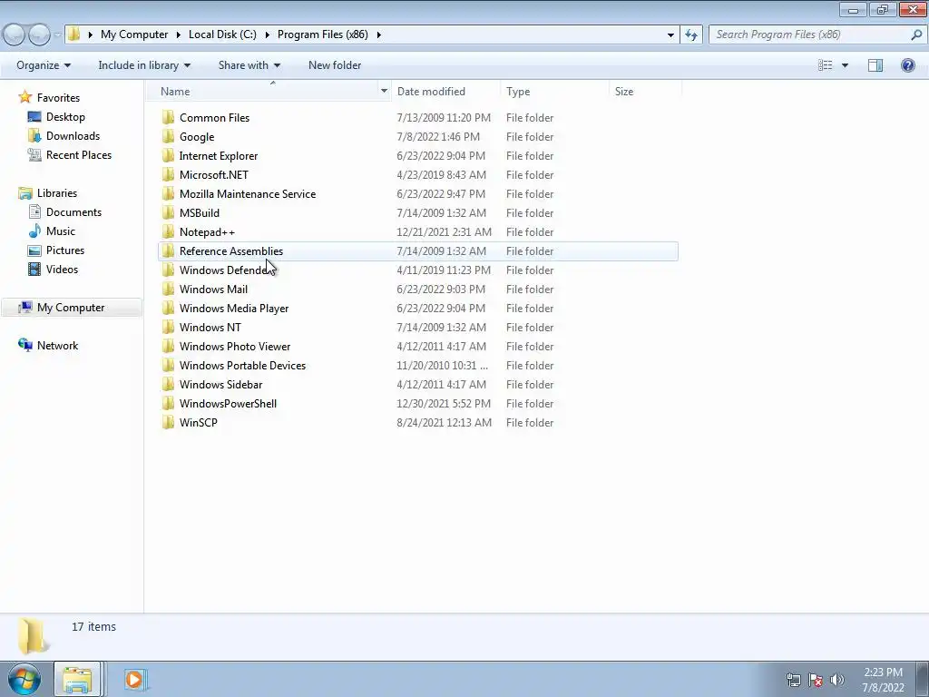Click the search magnifier icon
The width and height of the screenshot is (929, 697).
[916, 34]
